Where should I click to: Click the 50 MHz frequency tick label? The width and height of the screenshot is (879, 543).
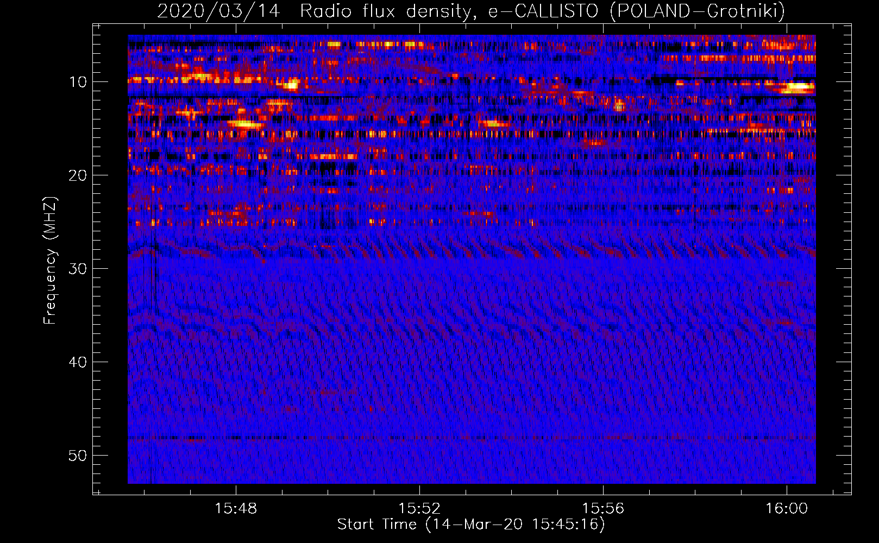[x=78, y=455]
